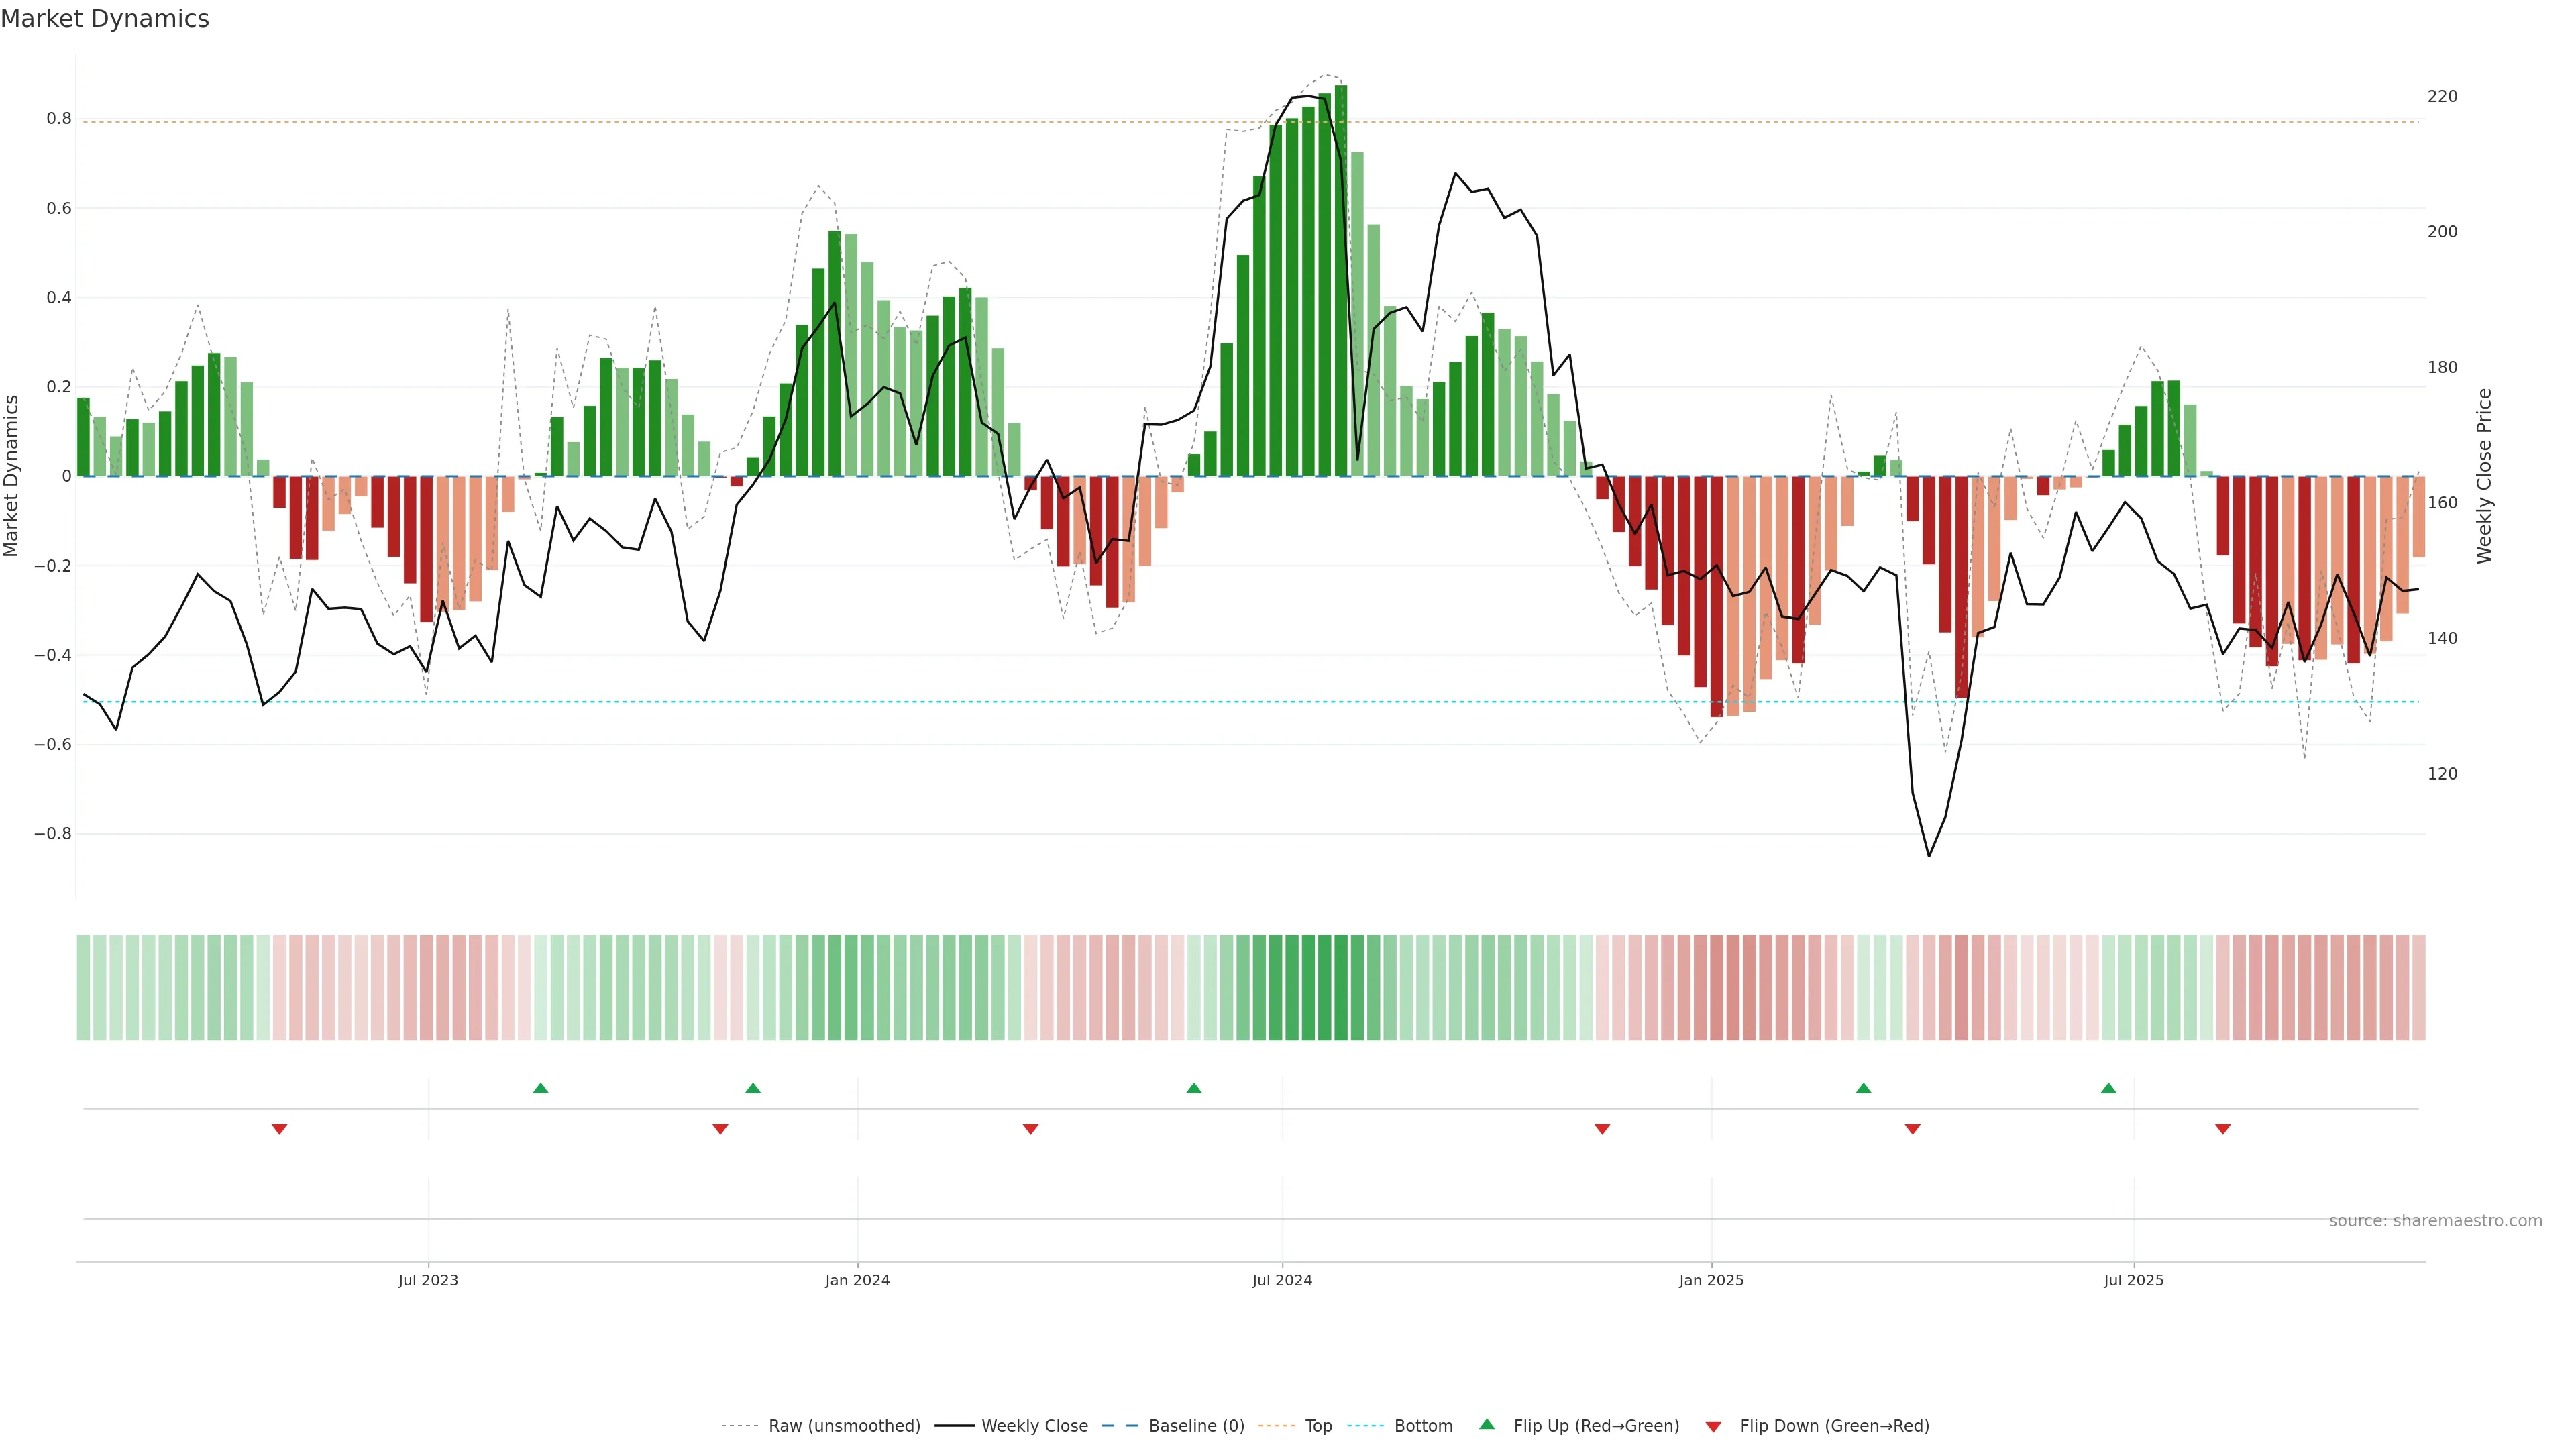Click the Market Dynamics chart title
Viewport: 2576px width, 1449px height.
(105, 19)
